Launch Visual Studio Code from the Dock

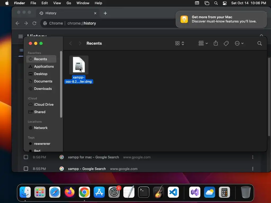point(173,192)
